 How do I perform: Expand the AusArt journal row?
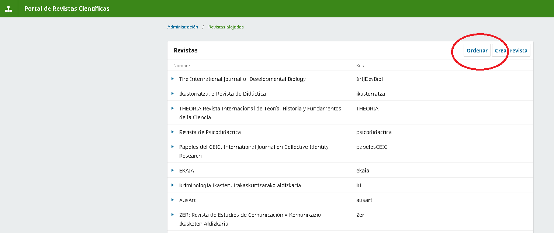tap(172, 200)
